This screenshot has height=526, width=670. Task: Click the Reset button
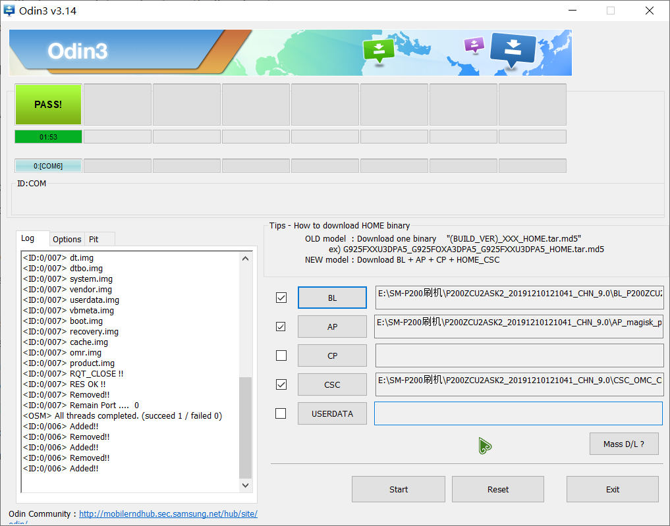[x=497, y=489]
